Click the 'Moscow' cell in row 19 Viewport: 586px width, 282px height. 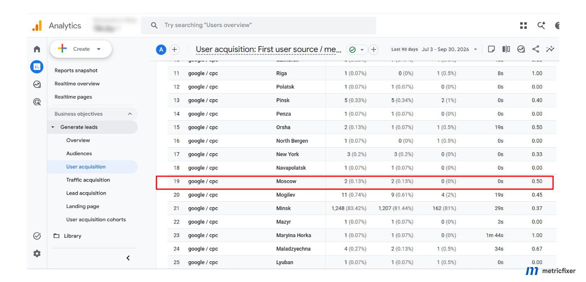286,181
